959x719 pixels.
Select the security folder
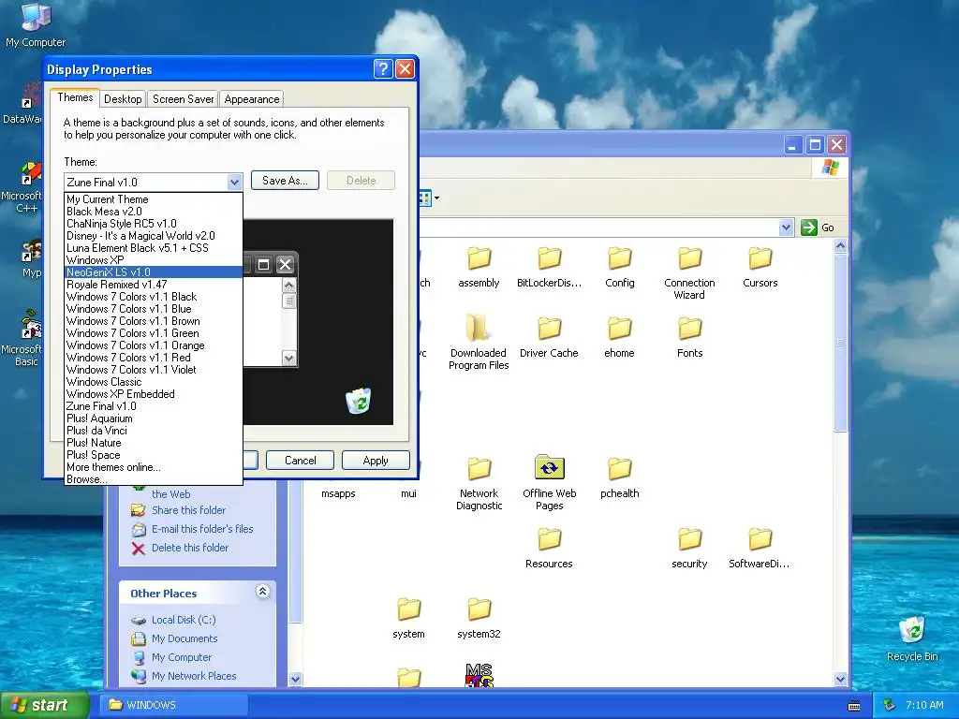[x=689, y=548]
